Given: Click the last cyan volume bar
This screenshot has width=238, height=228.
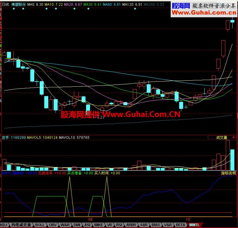Looking at the screenshot, I should coord(232,160).
